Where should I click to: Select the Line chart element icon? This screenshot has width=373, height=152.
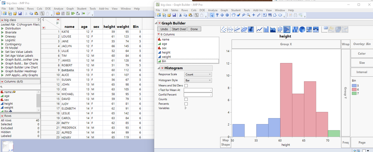pyautogui.click(x=259, y=29)
